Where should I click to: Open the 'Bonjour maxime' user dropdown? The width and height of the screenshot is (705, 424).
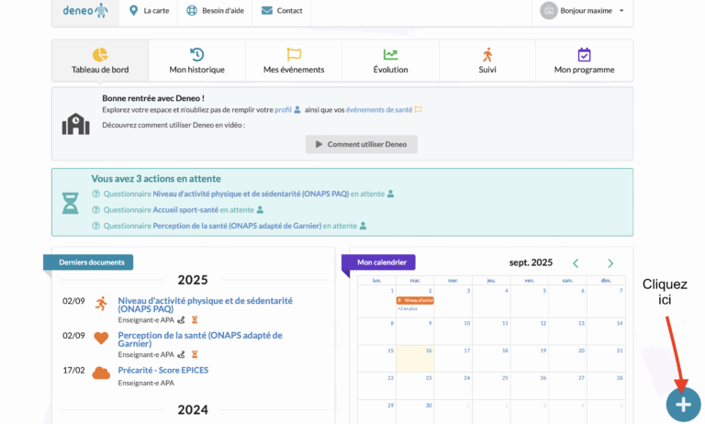582,10
